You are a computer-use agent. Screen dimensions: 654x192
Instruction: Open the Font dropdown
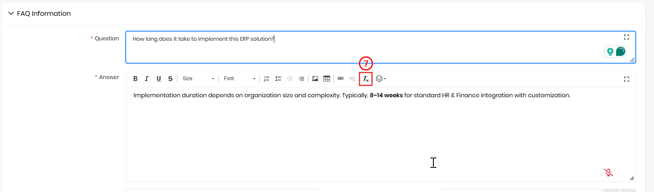[x=239, y=79]
